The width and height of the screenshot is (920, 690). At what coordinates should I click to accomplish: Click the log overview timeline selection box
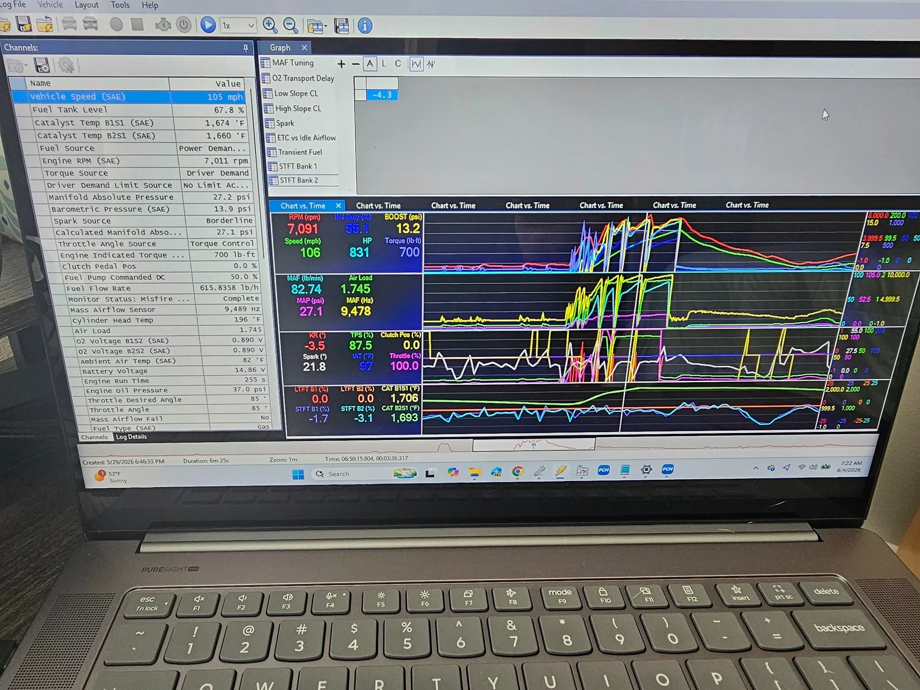click(x=534, y=445)
